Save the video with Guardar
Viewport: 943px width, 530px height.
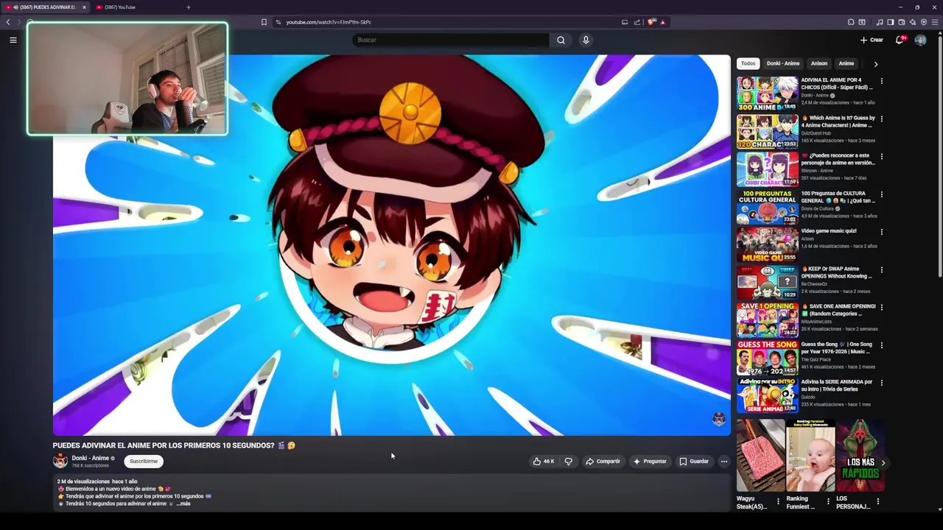click(x=694, y=462)
